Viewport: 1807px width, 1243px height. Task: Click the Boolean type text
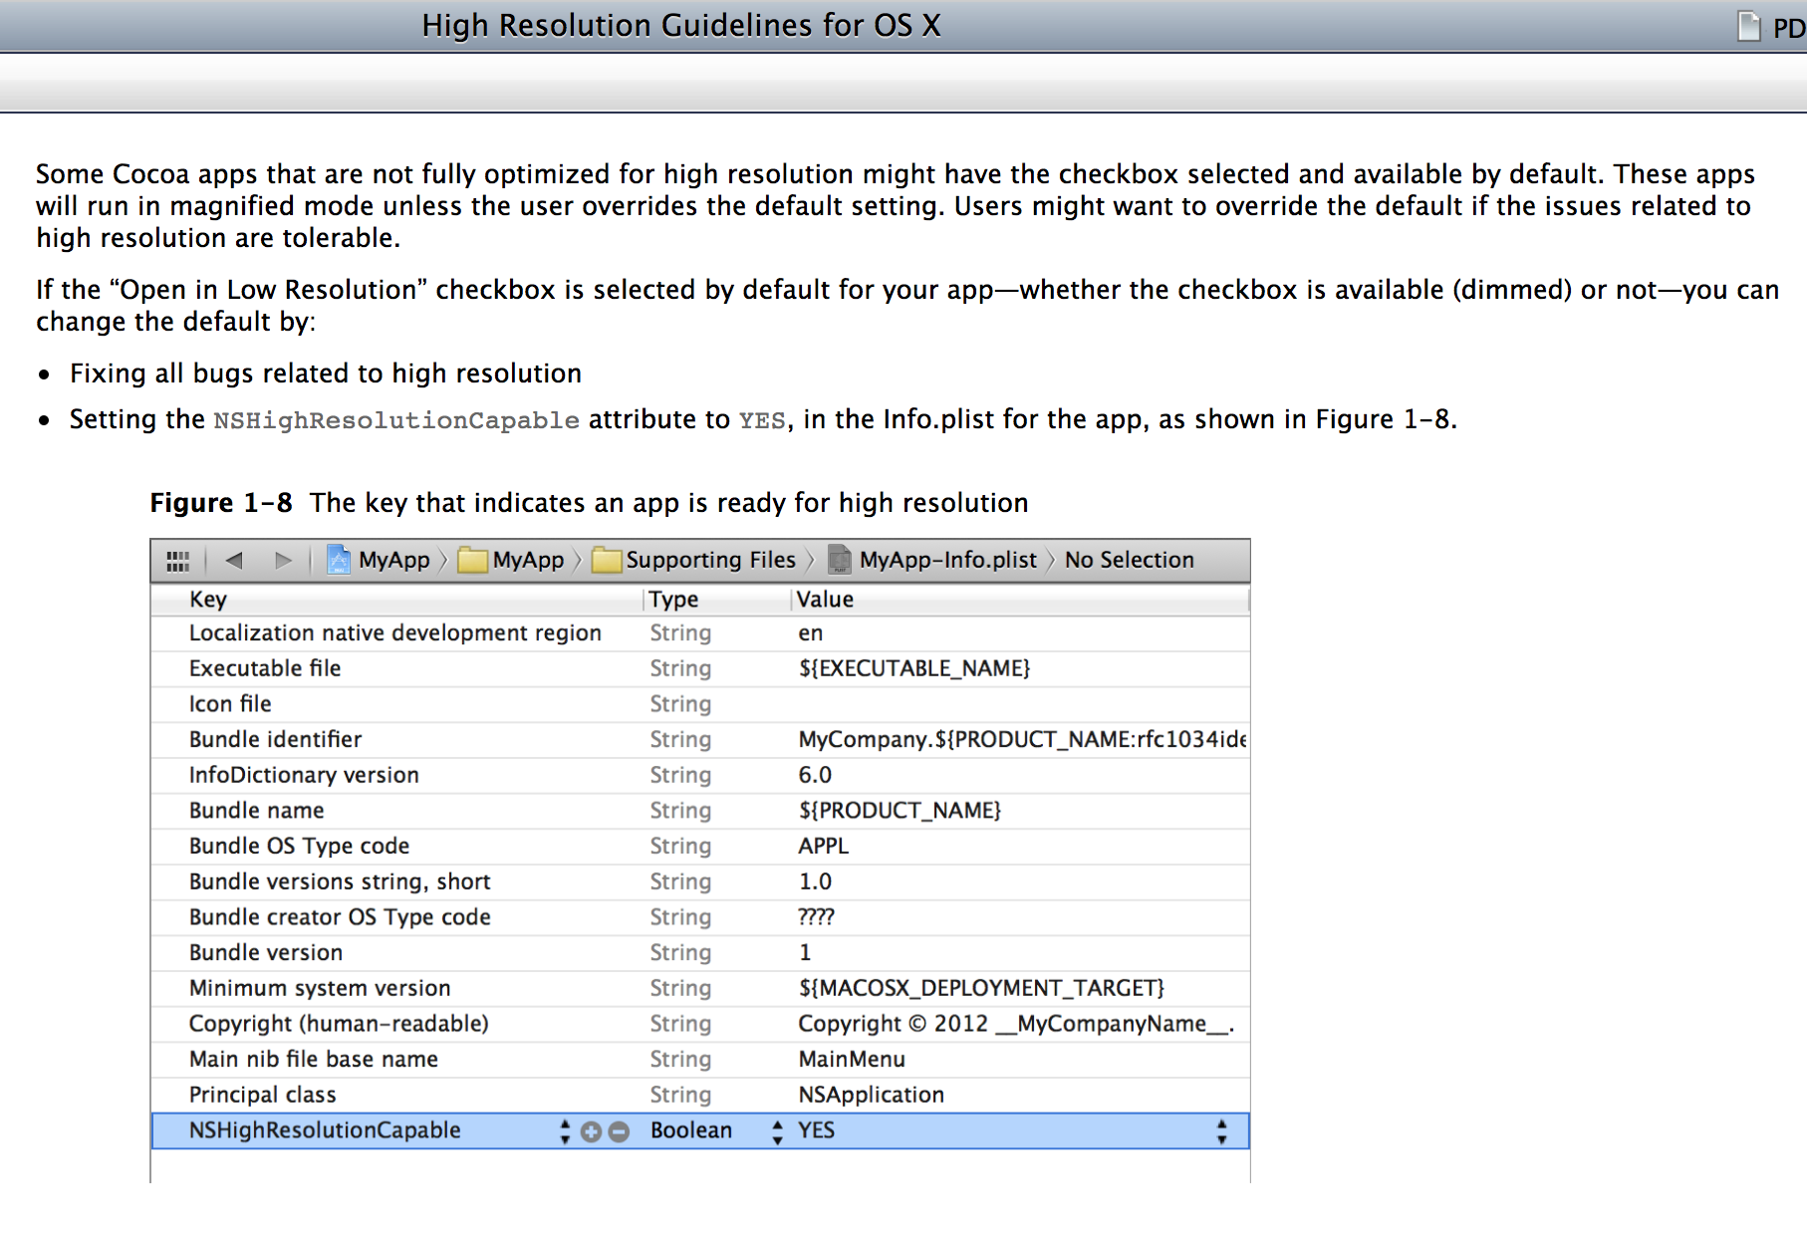[691, 1130]
